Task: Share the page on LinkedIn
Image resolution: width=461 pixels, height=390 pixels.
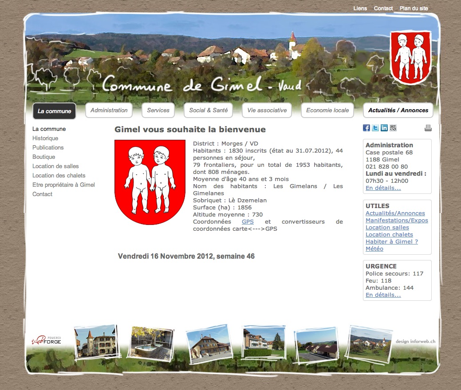Action: click(x=384, y=127)
